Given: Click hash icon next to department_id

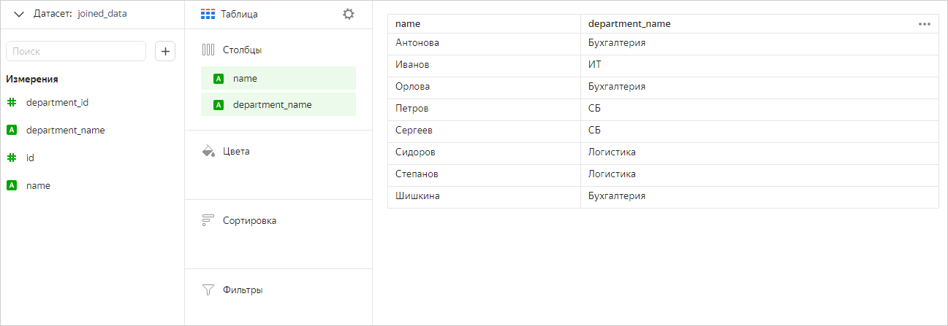Looking at the screenshot, I should point(12,103).
